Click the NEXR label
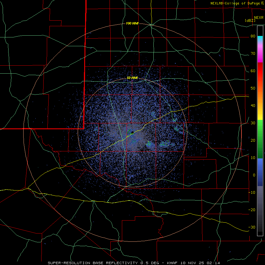Viewport: 265px width, 265px height. pyautogui.click(x=259, y=18)
